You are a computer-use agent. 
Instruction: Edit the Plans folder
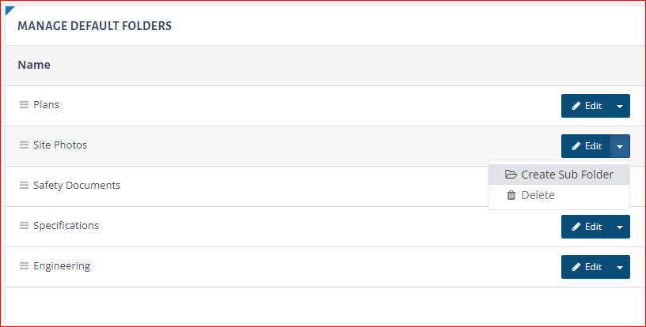(x=586, y=106)
